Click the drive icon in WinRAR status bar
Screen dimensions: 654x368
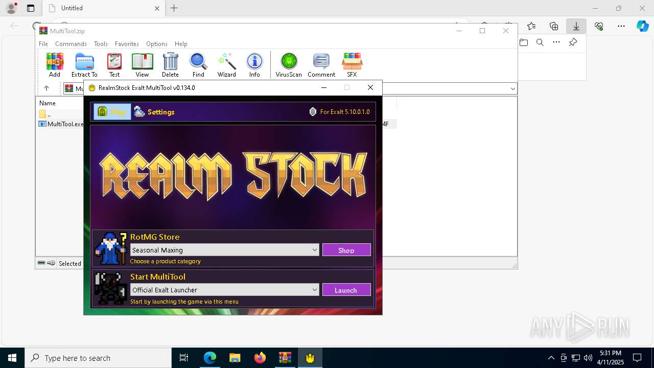(x=41, y=263)
